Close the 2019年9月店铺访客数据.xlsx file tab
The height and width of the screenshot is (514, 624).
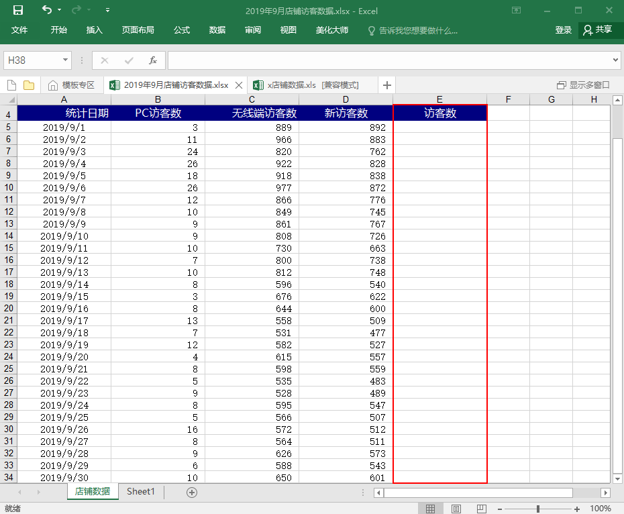click(x=238, y=85)
